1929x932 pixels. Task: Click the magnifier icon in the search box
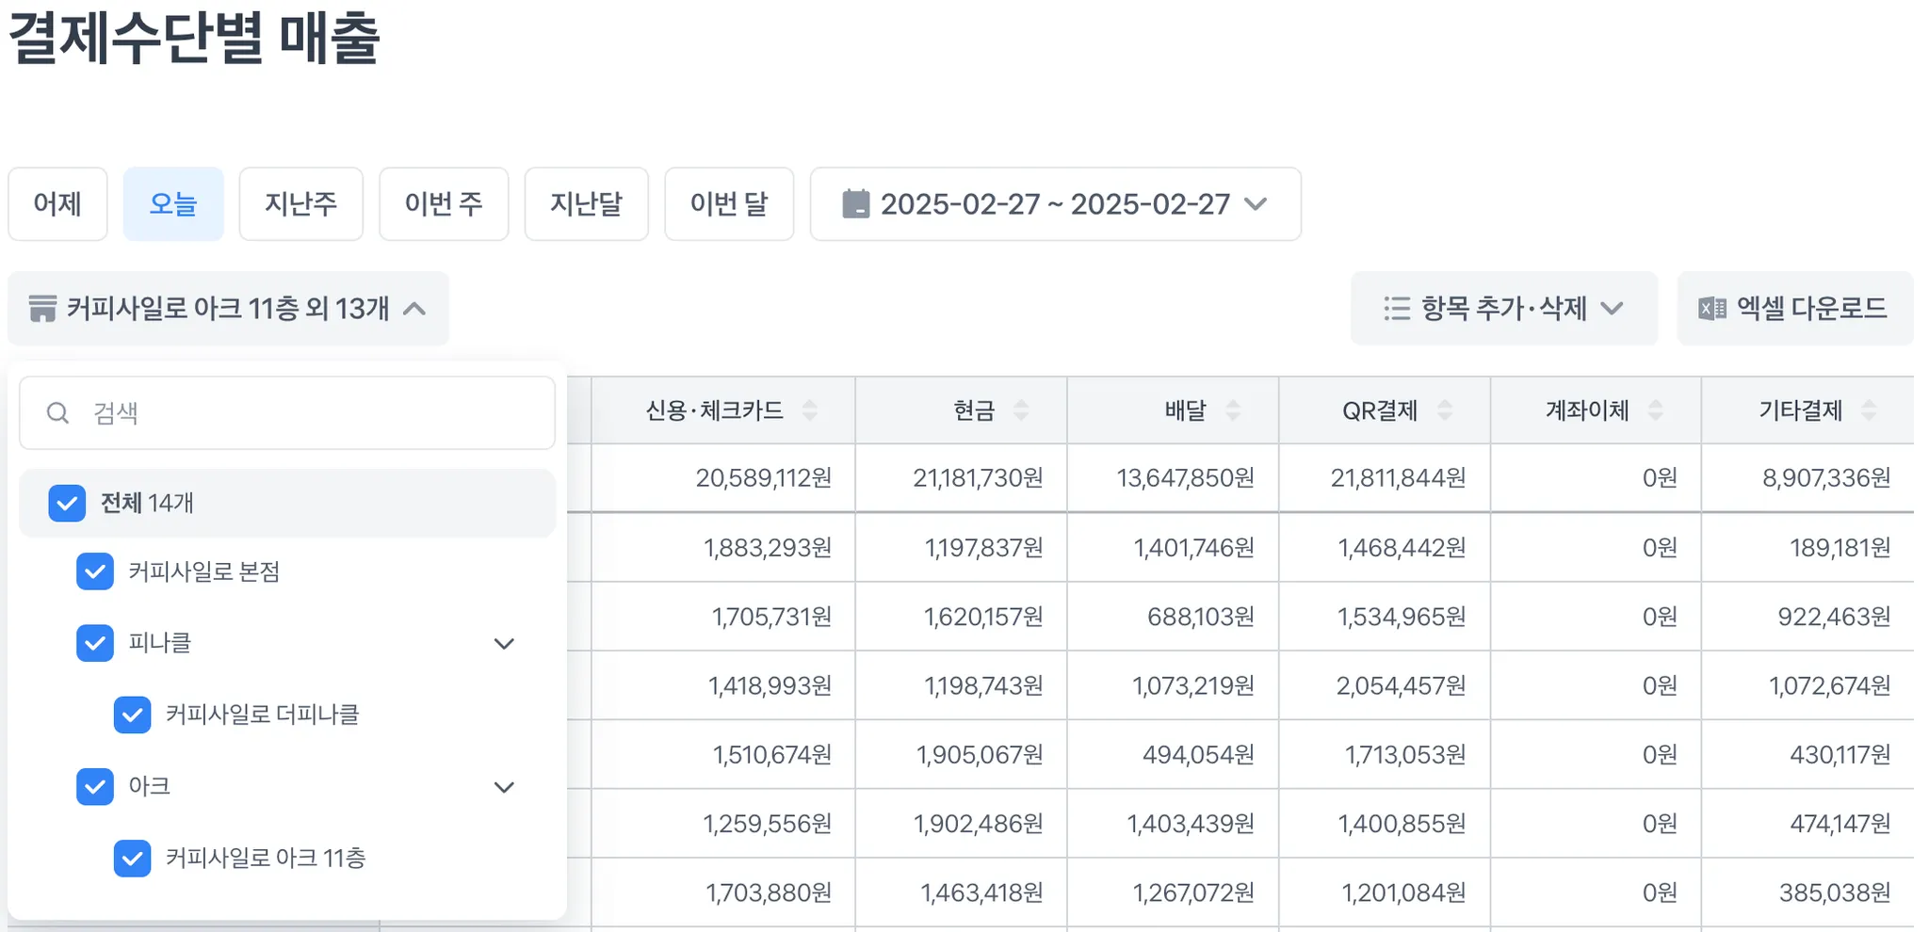tap(57, 413)
